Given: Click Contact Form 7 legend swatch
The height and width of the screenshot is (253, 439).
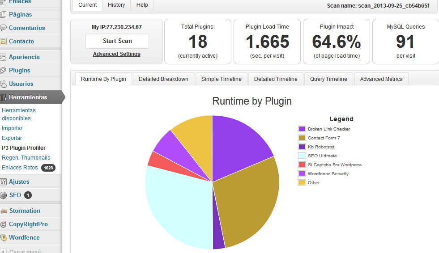Looking at the screenshot, I should [302, 138].
